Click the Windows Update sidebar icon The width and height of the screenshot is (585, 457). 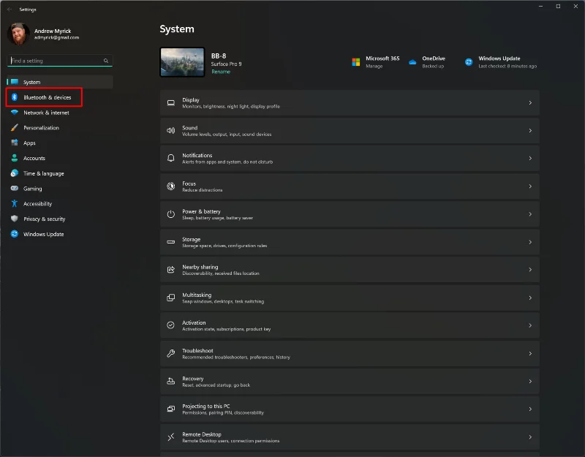point(15,234)
